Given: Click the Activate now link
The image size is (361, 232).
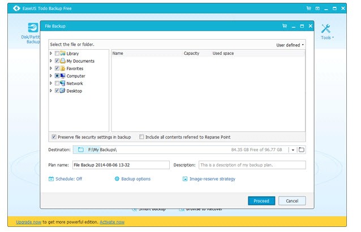Looking at the screenshot, I should (x=112, y=222).
